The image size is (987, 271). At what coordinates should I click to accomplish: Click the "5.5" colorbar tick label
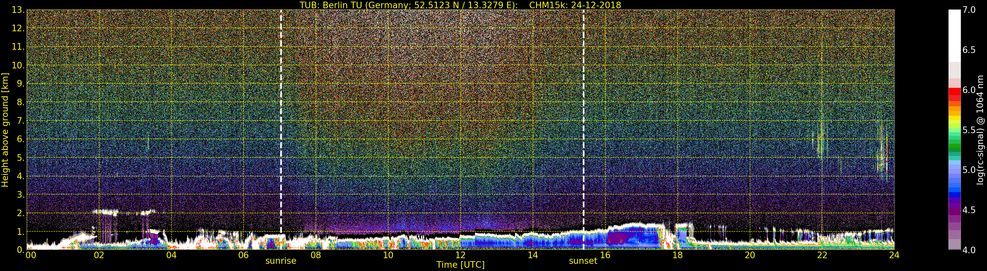[969, 130]
